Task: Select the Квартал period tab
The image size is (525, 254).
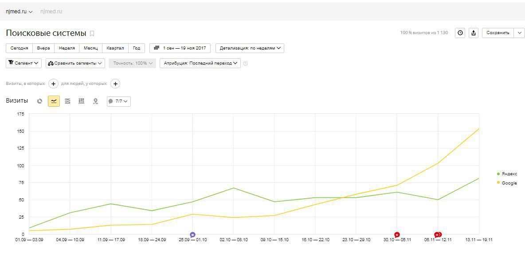Action: (x=115, y=48)
